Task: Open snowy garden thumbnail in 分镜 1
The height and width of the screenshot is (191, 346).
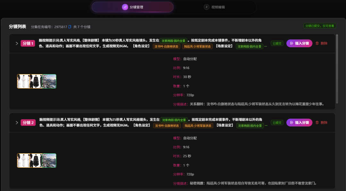Action: pyautogui.click(x=49, y=81)
